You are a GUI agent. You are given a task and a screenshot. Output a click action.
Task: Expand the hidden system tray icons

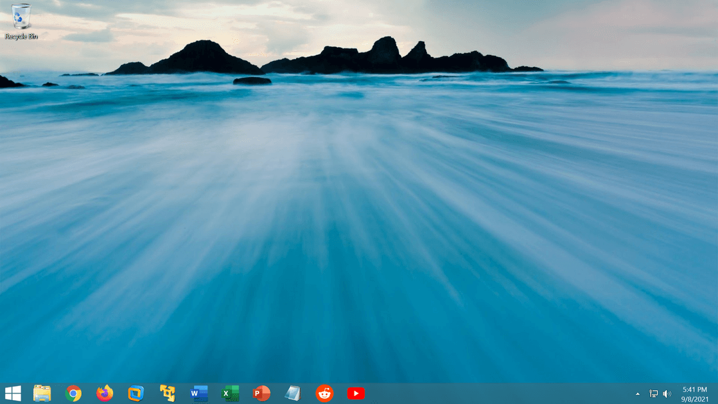tap(638, 393)
